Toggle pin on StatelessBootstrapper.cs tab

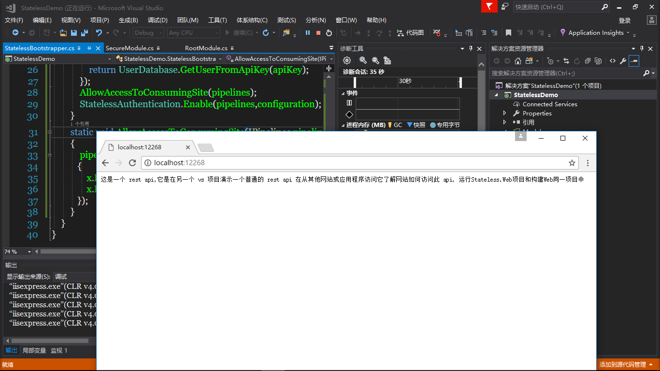(x=89, y=48)
